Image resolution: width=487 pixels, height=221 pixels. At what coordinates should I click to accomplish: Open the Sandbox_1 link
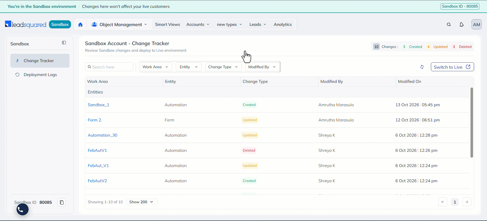point(98,105)
